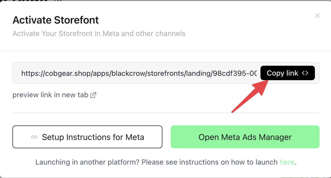This screenshot has width=331, height=178.
Task: Click the divider line below preview link
Action: tap(166, 113)
